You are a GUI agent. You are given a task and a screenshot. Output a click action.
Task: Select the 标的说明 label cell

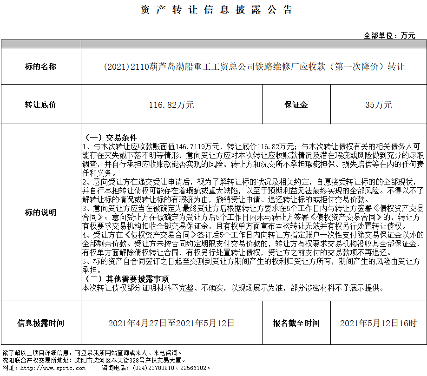click(x=41, y=212)
